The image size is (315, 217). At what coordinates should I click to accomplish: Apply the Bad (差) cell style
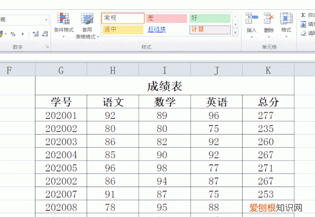point(166,18)
